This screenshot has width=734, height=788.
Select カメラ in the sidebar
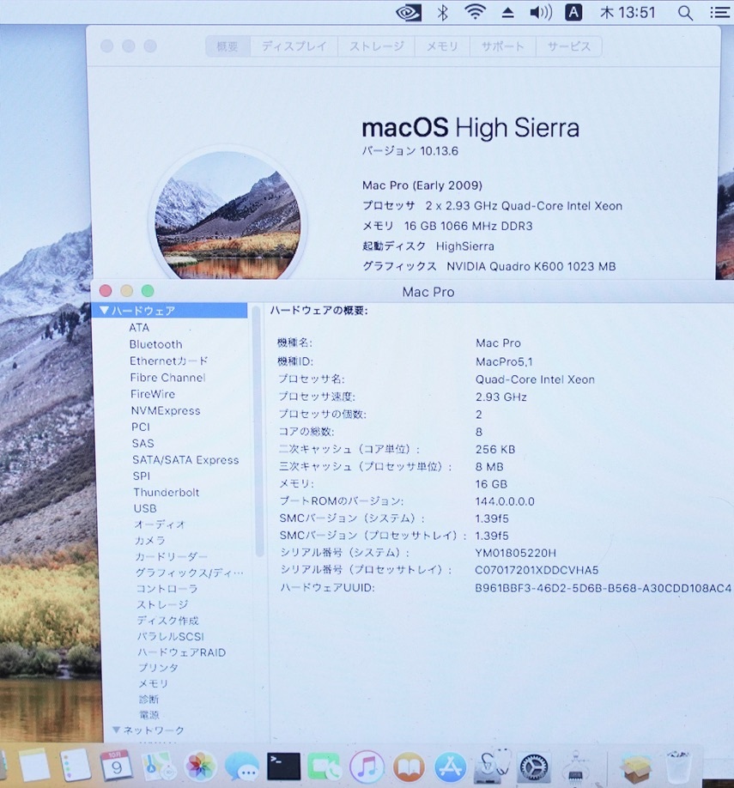pyautogui.click(x=149, y=540)
